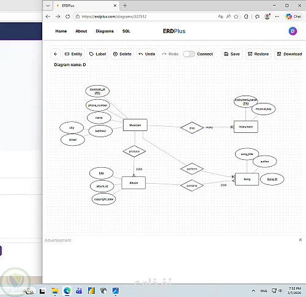Show hidden system tray icons
The image size is (306, 297).
coord(253,290)
